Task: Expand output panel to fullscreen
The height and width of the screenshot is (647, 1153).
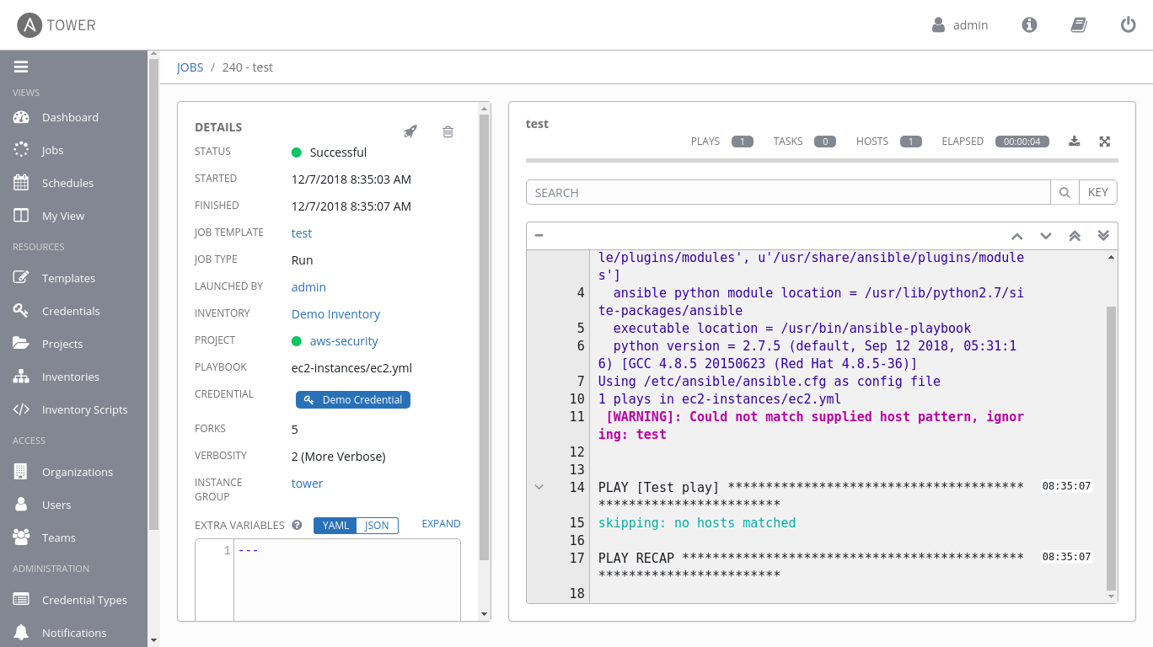Action: 1104,142
